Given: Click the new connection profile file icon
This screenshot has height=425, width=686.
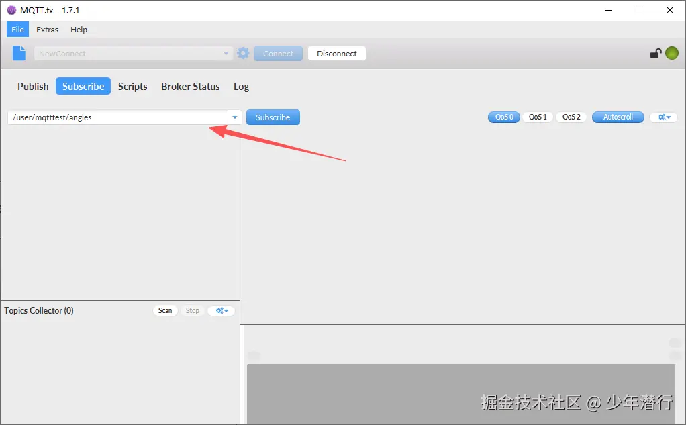Looking at the screenshot, I should tap(19, 54).
